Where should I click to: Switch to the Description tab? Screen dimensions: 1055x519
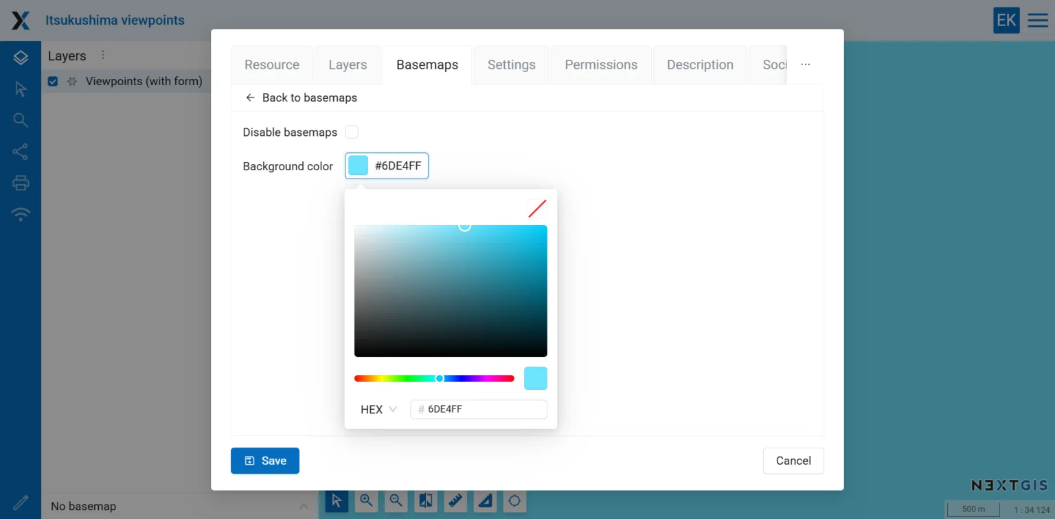pyautogui.click(x=700, y=65)
